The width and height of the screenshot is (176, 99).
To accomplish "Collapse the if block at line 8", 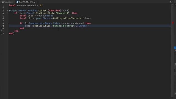I will point(7,23).
